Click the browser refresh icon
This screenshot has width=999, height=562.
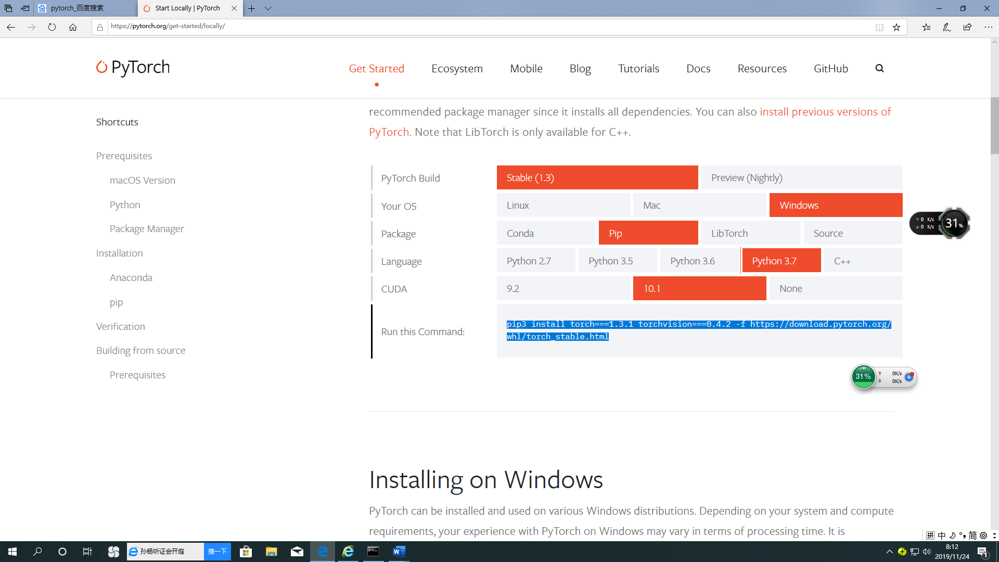point(52,27)
